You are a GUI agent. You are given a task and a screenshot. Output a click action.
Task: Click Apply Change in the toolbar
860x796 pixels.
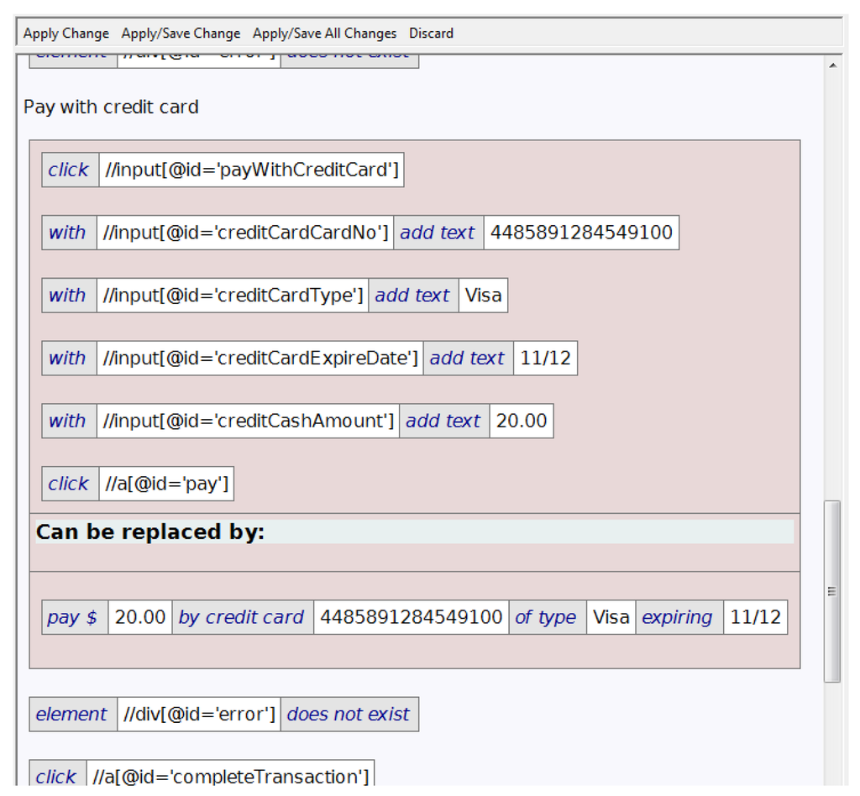point(66,34)
